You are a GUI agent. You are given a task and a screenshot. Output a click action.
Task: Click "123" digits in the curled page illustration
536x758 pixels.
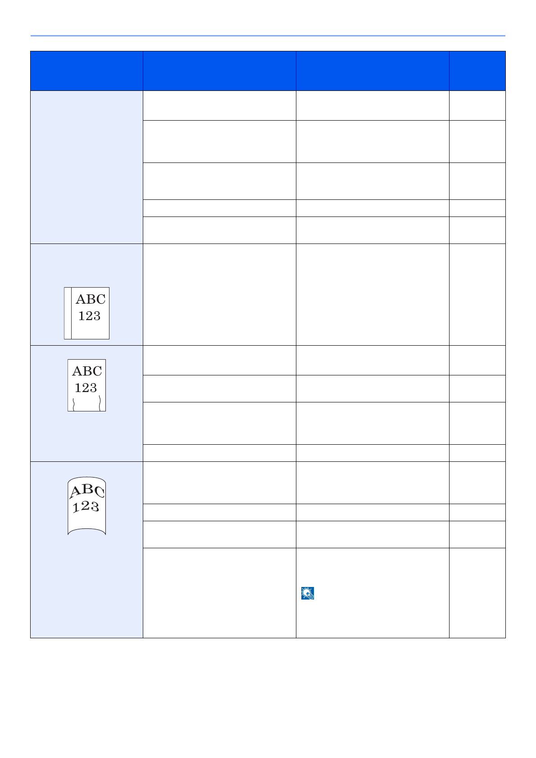86,507
